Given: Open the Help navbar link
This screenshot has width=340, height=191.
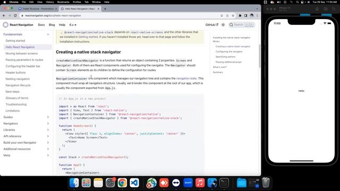Looking at the screenshot, I should (x=62, y=25).
